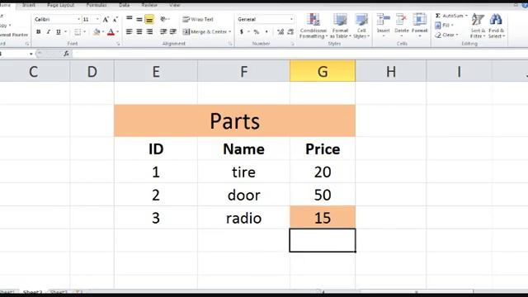
Task: Switch to the Page Layout tab
Action: (60, 5)
